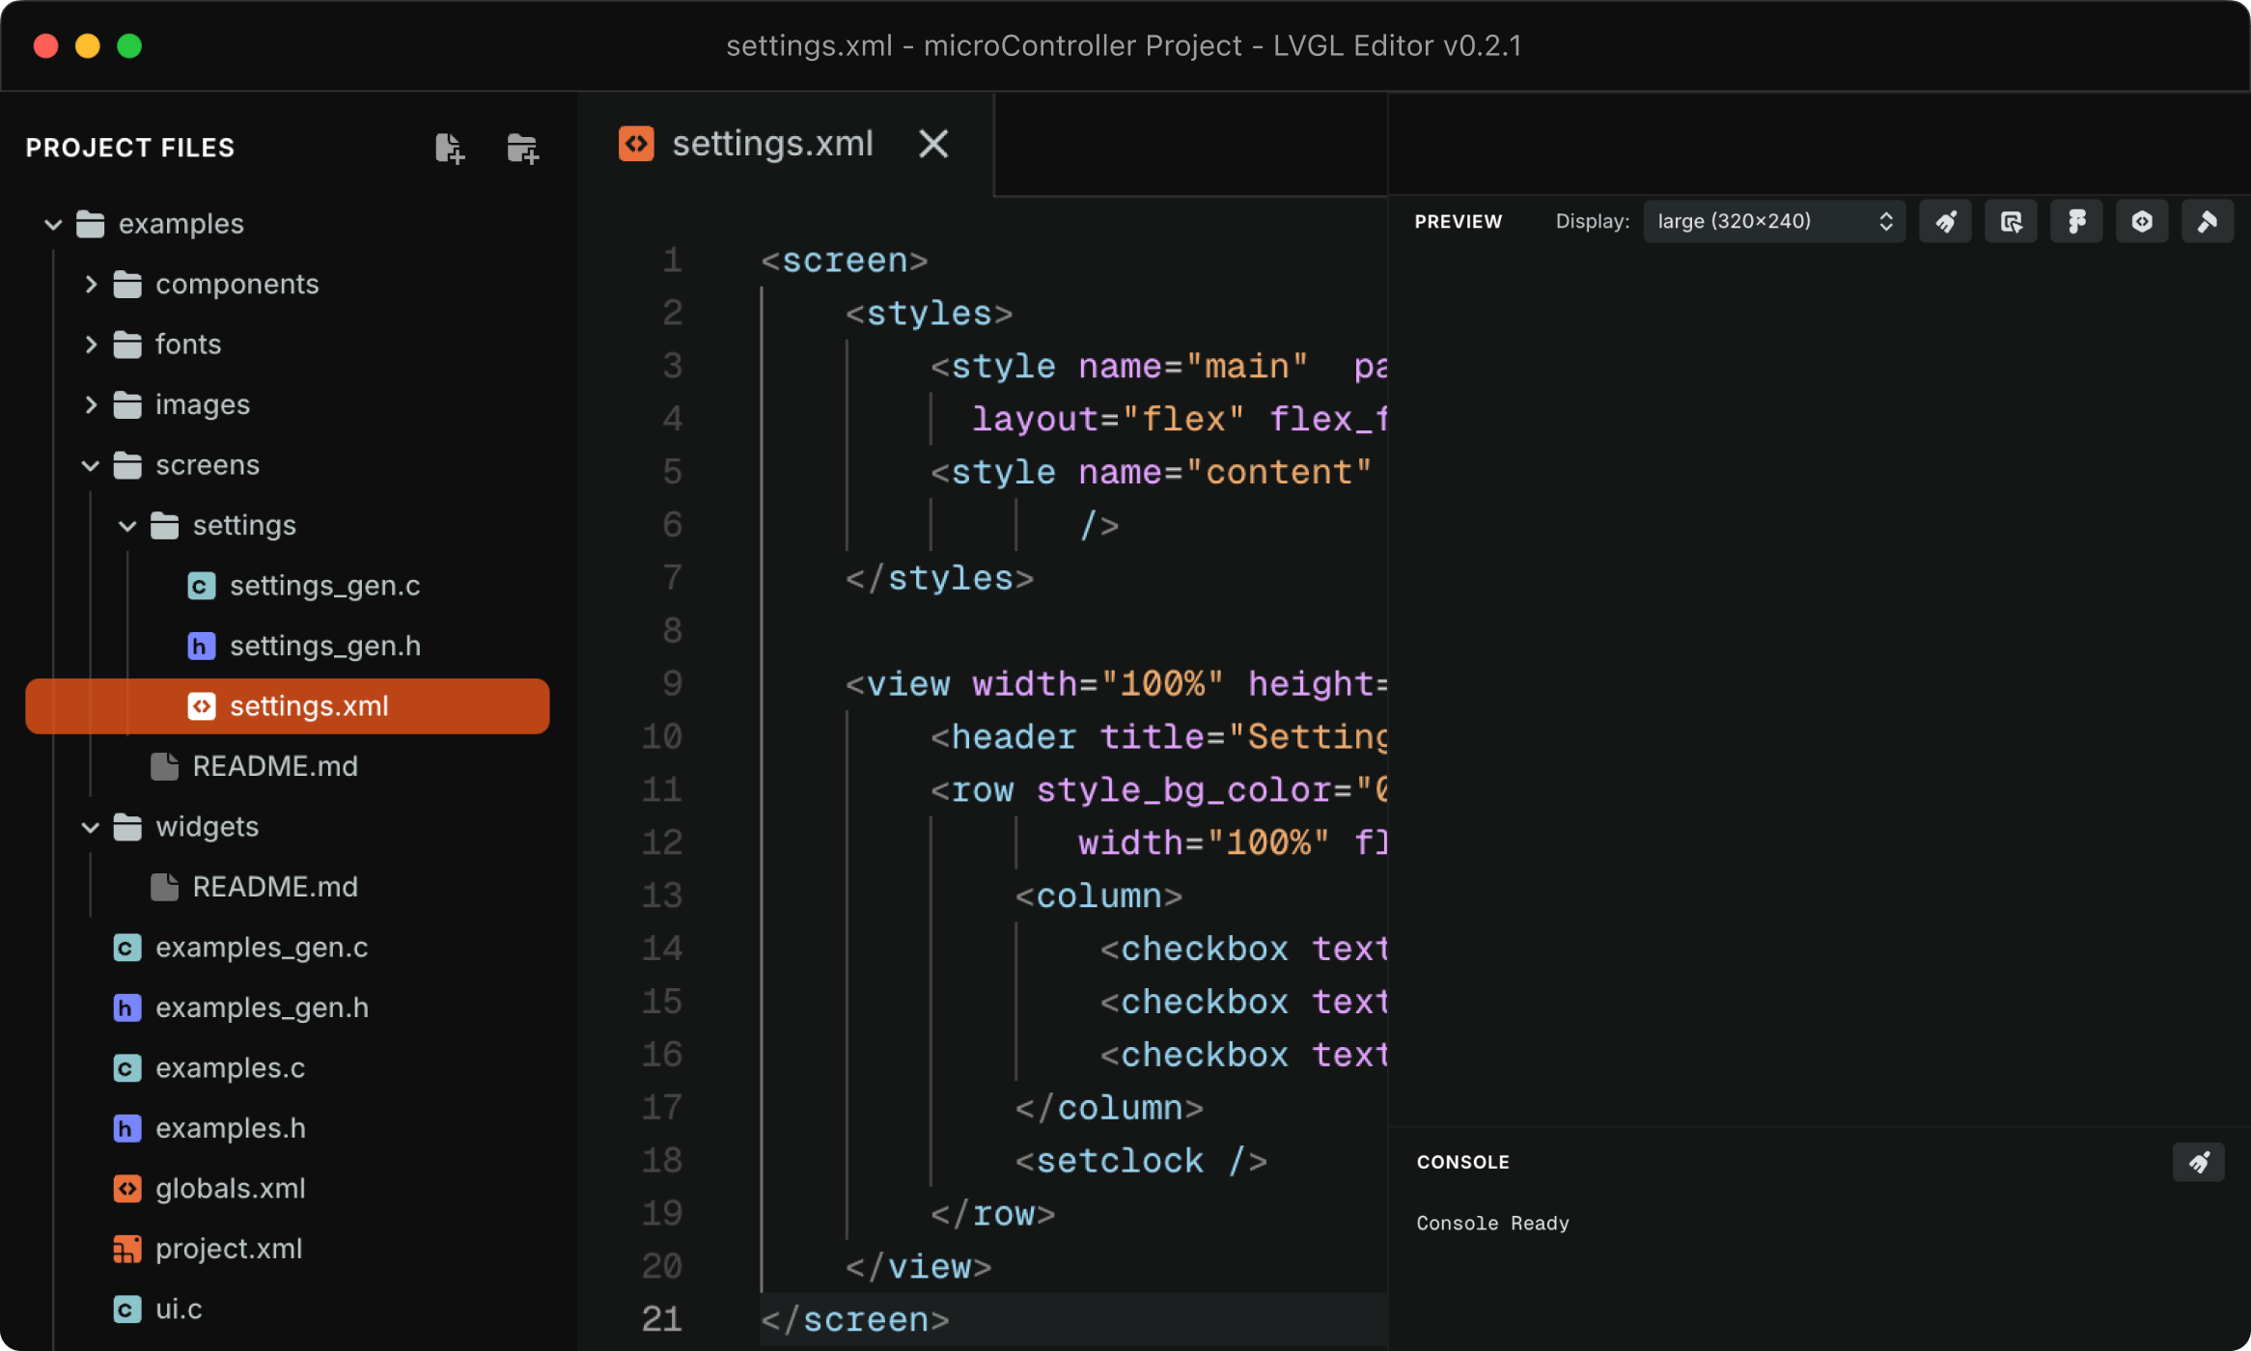Click the folder icon beside images

[126, 405]
